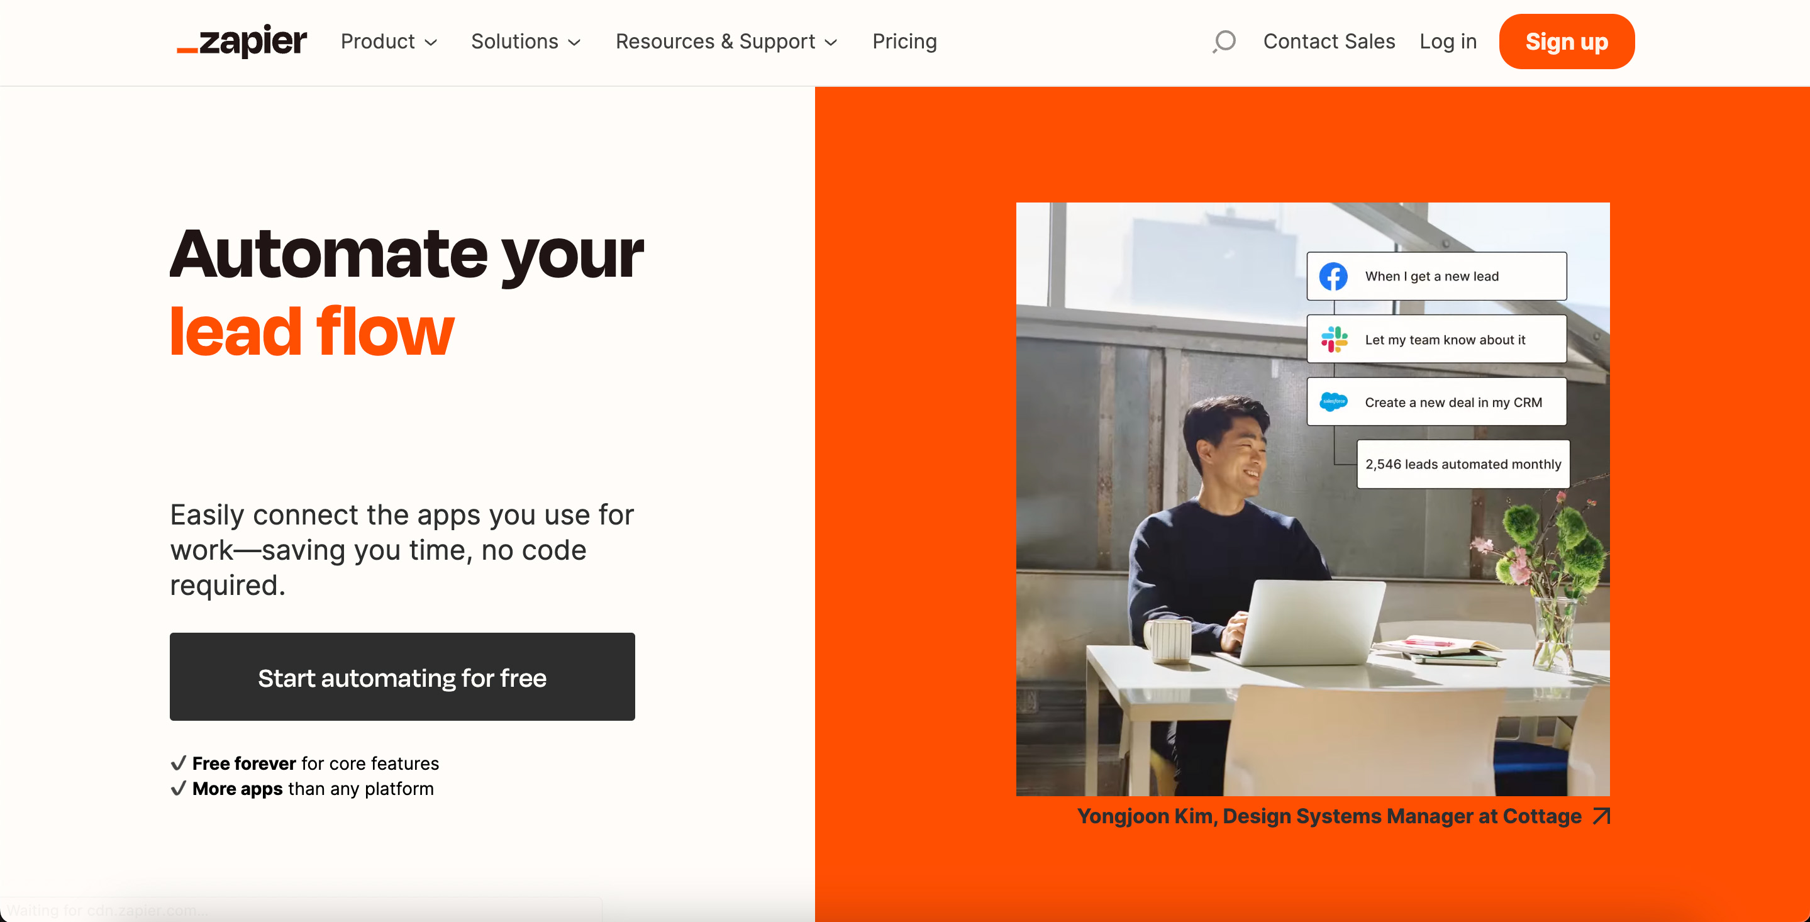Toggle the 2,546 leads automation status

tap(1465, 462)
